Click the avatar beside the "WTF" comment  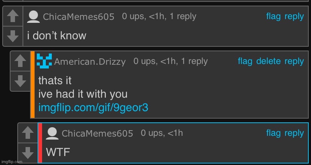pos(52,133)
